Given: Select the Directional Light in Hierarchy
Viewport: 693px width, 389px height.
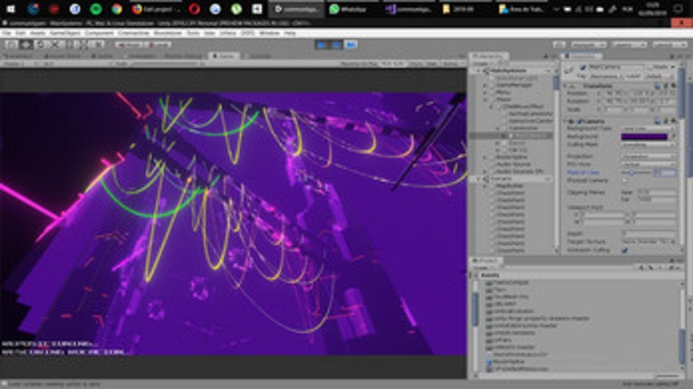Looking at the screenshot, I should (x=516, y=78).
